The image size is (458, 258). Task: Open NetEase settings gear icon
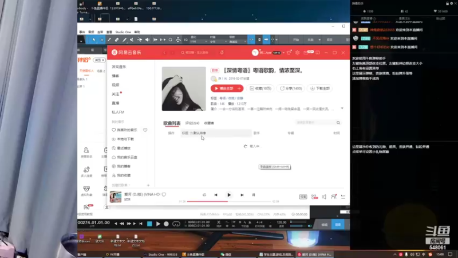point(297,53)
